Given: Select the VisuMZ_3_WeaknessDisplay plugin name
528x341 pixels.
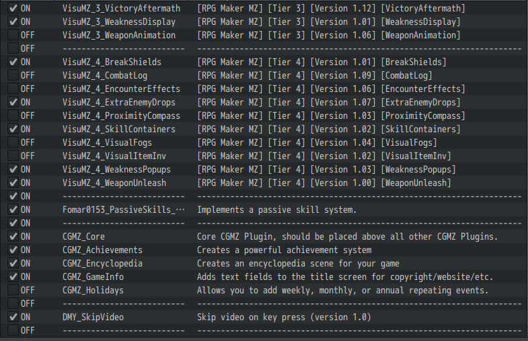Looking at the screenshot, I should pyautogui.click(x=119, y=22).
